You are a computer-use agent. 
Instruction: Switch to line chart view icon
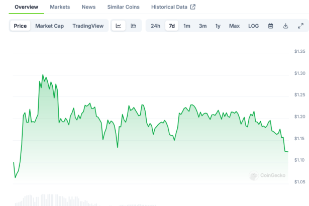coord(118,26)
